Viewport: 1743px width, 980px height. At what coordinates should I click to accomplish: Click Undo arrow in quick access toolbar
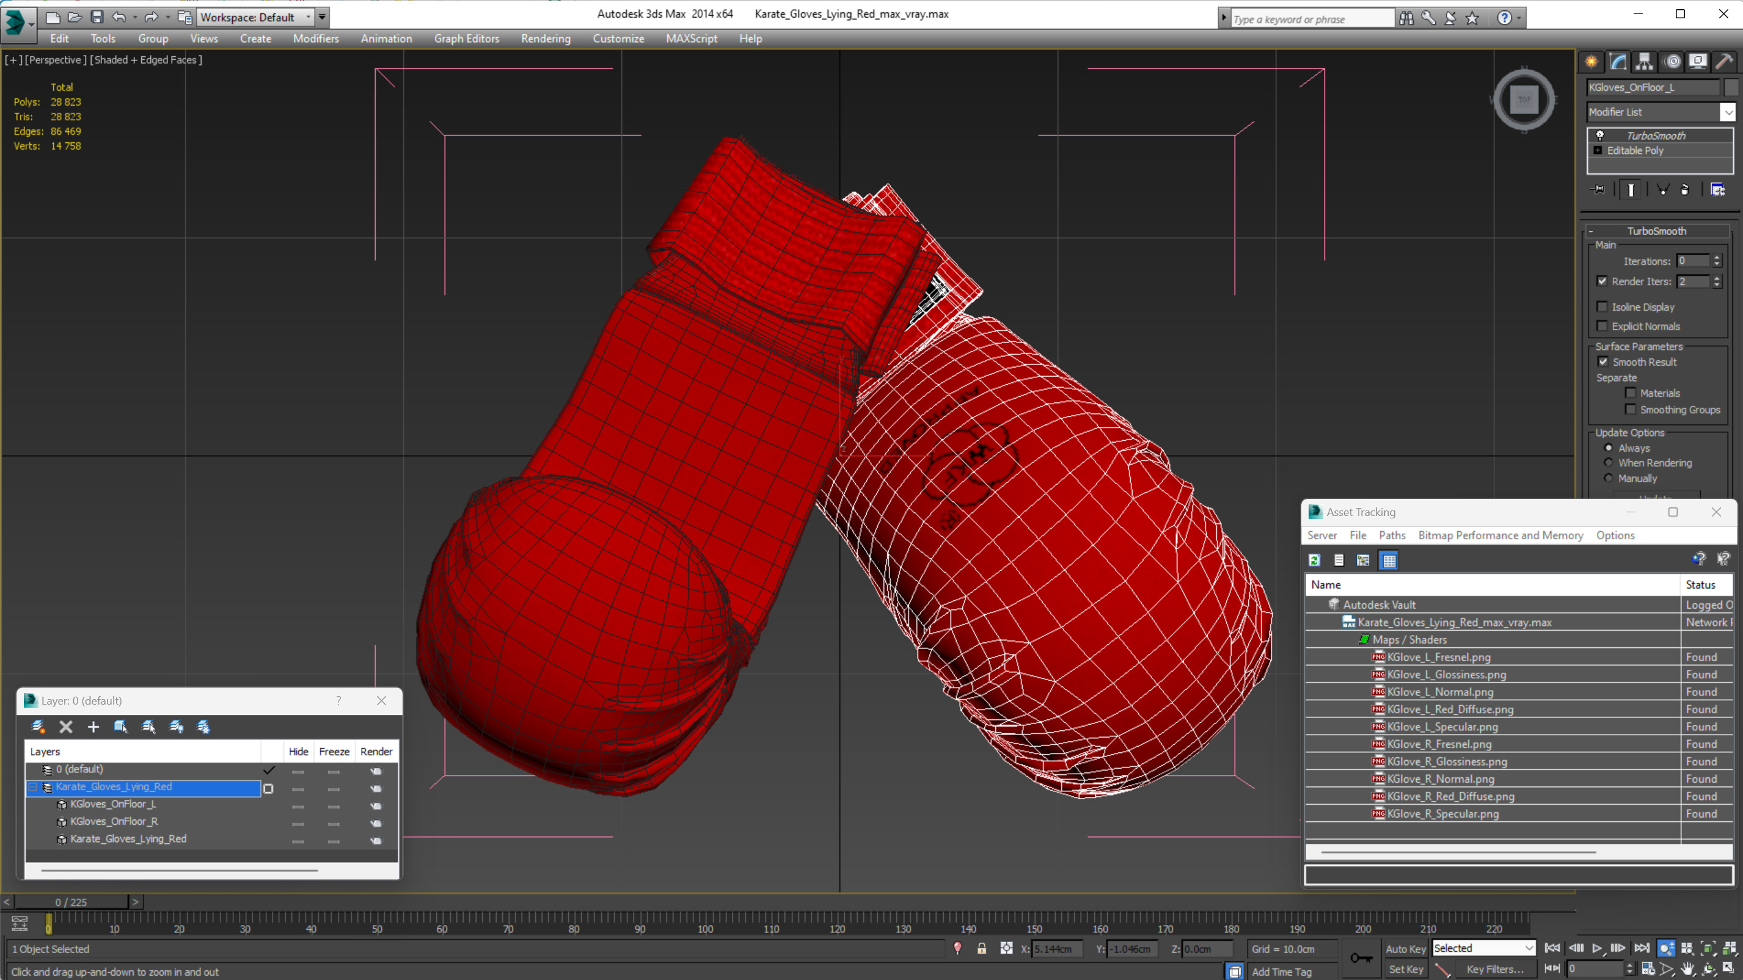(119, 17)
